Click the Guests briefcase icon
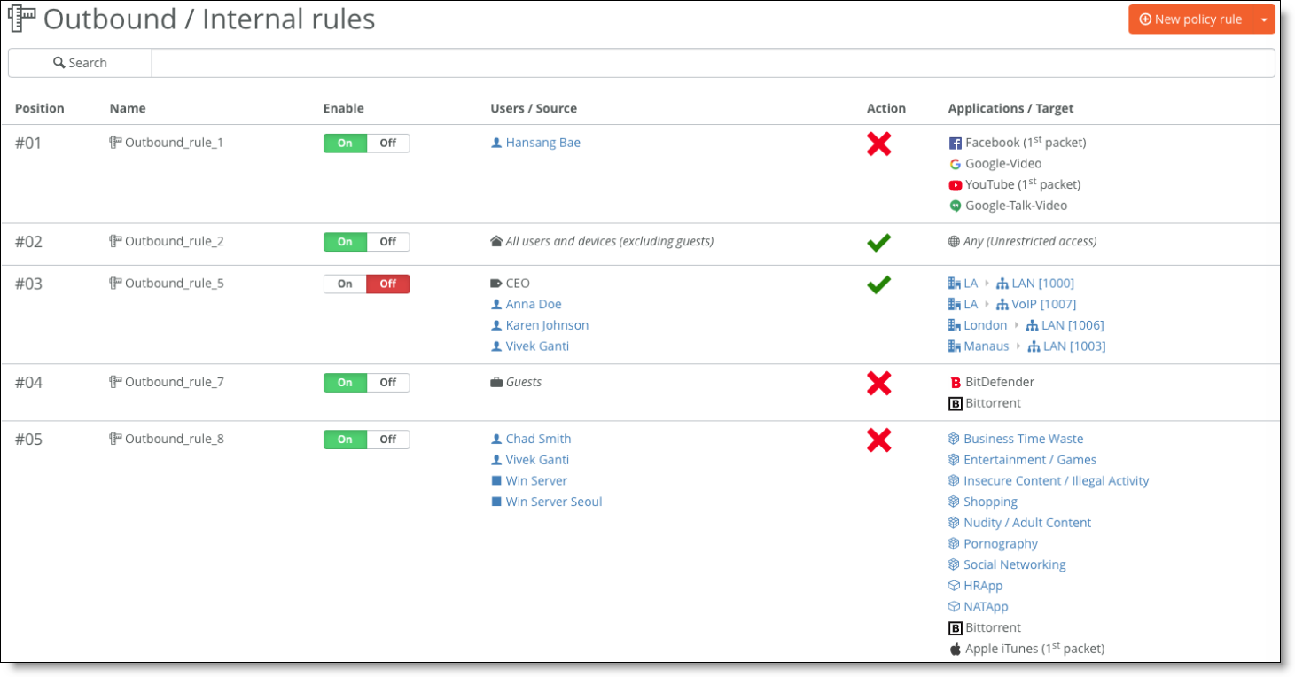This screenshot has height=677, width=1295. point(496,383)
